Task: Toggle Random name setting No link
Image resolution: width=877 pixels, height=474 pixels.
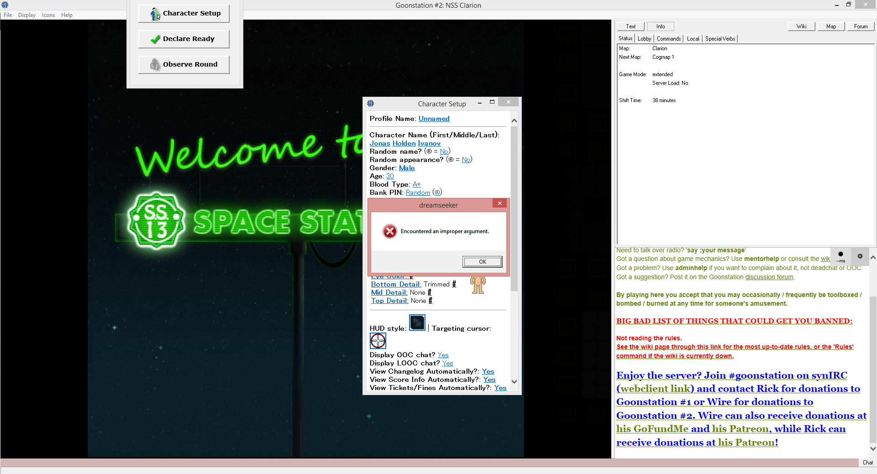Action: (444, 151)
